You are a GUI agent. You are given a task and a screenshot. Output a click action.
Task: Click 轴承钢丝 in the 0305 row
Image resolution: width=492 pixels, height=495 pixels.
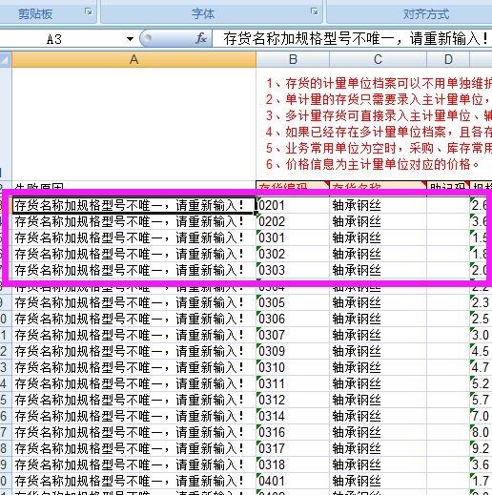tap(357, 302)
